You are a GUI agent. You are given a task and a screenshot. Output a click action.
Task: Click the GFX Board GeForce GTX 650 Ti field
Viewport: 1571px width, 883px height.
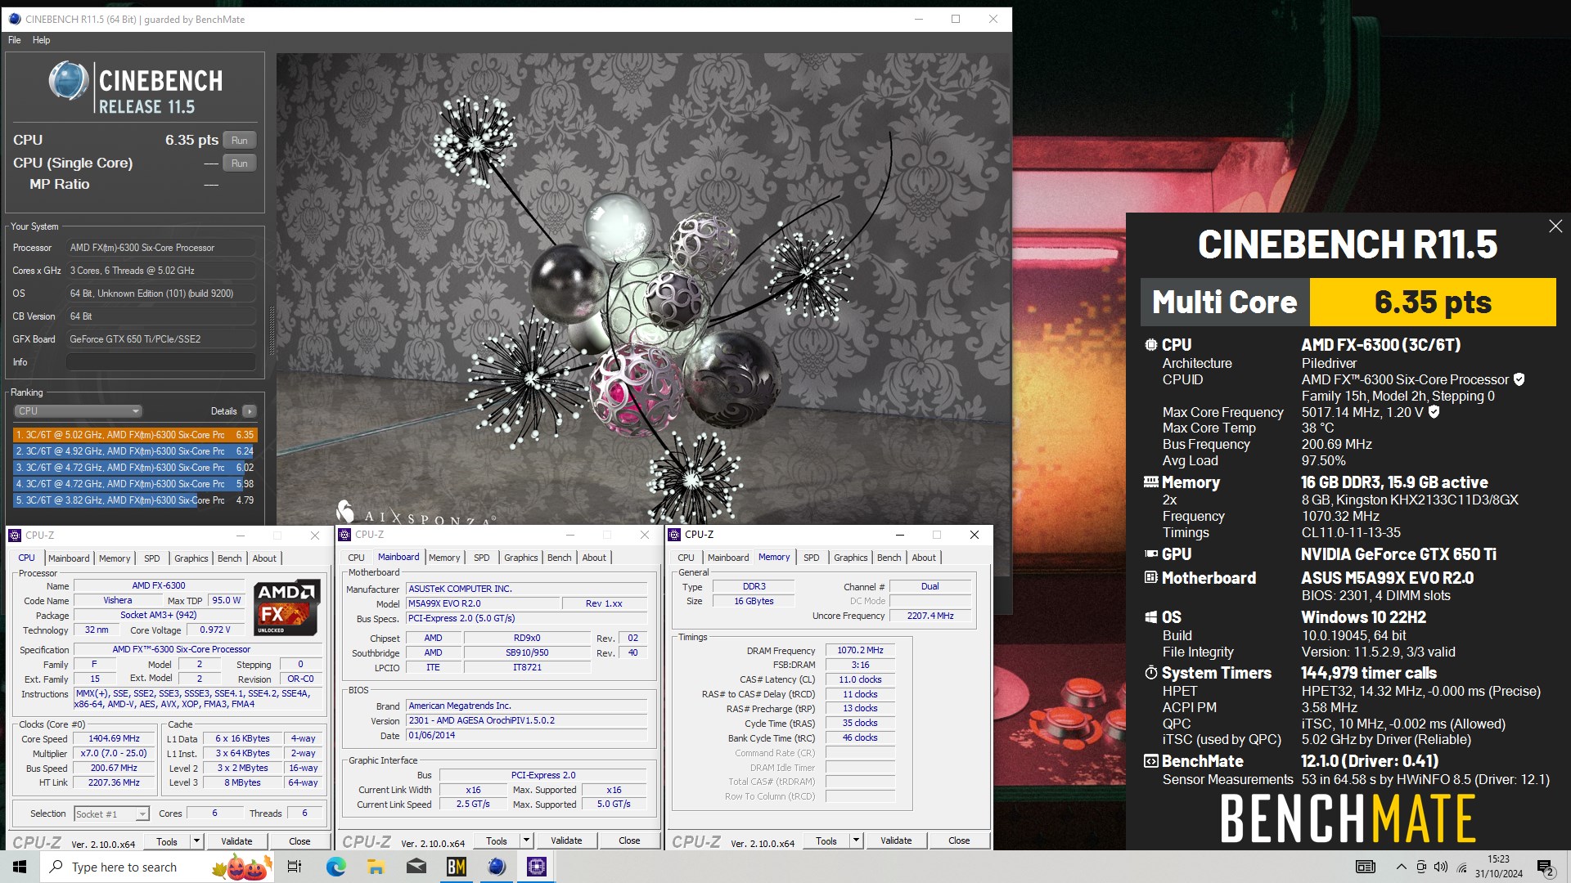click(161, 339)
